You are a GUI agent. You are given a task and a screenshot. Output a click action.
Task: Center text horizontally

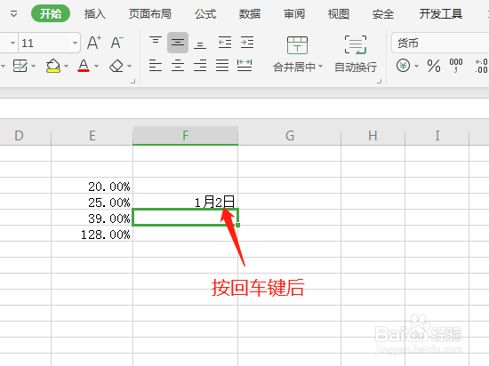(x=178, y=66)
